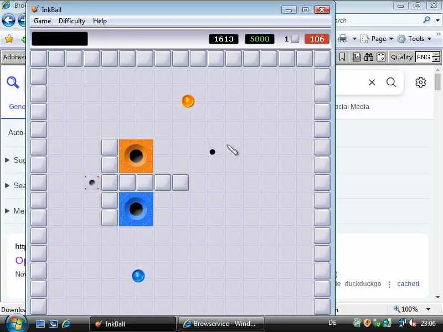Expand the toolbar overflow chevron
Screen dimensions: 443x332
point(438,34)
